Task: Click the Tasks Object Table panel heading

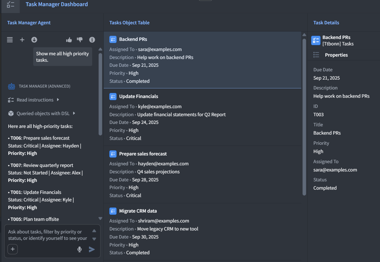Action: 129,23
